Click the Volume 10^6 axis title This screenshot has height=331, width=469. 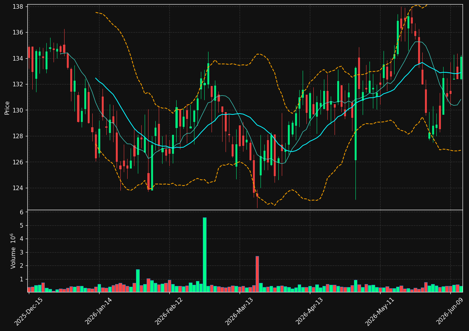point(14,251)
